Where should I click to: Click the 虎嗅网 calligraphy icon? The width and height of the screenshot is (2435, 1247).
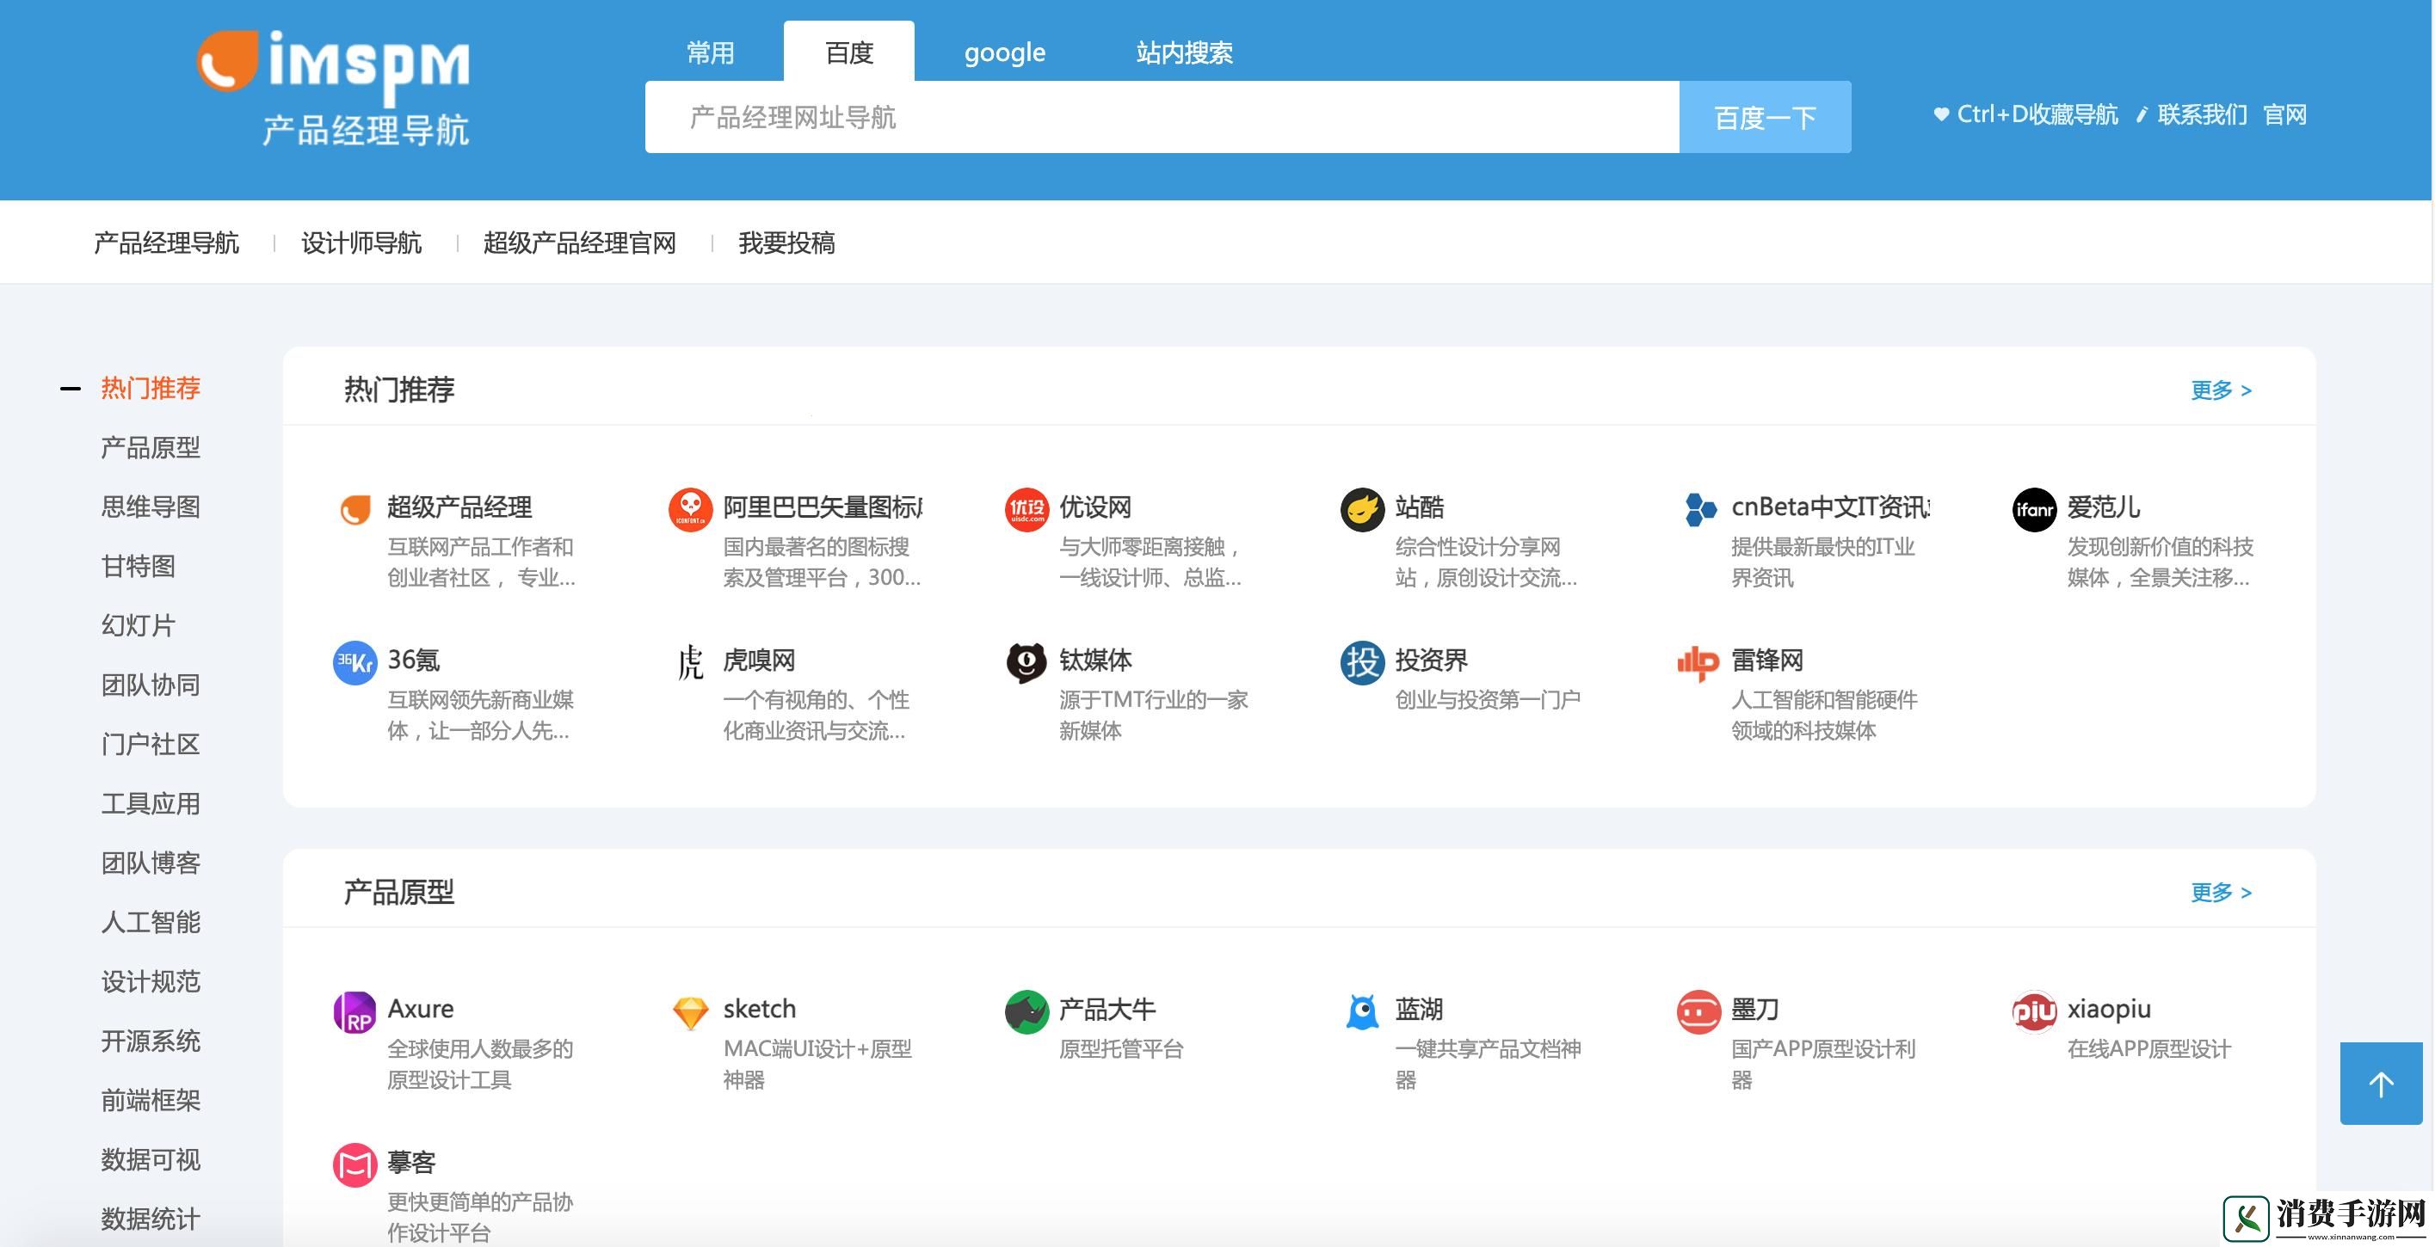(x=690, y=663)
